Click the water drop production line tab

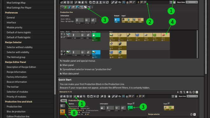pos(70,7)
